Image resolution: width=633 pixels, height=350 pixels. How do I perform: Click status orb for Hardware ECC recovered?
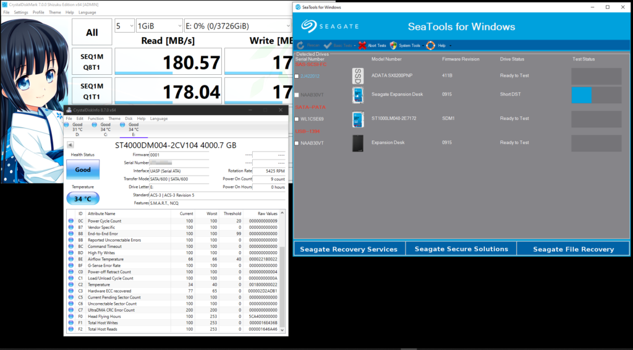click(x=71, y=291)
